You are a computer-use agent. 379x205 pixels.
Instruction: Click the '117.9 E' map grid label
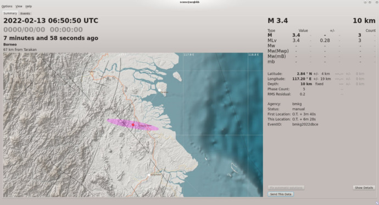click(x=188, y=55)
